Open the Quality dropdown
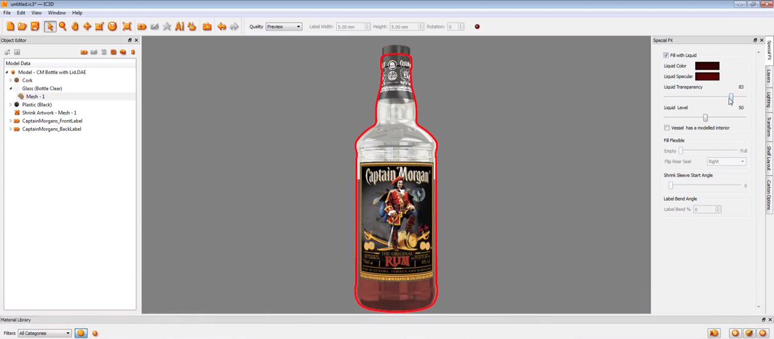Image resolution: width=774 pixels, height=339 pixels. coord(284,26)
